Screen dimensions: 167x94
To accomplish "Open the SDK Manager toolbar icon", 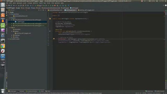I will [65, 5].
